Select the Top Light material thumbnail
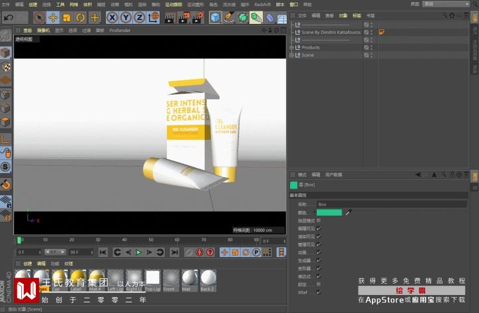 pos(152,280)
